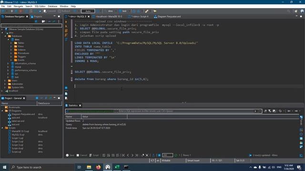305x171 pixels.
Task: Expand the DBeaver Sample Database node
Action: tap(2, 29)
